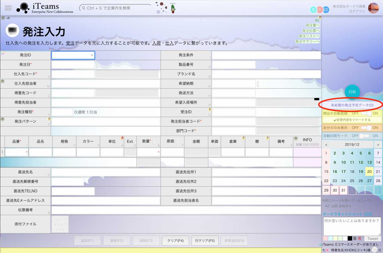Click the クリア(F4) button
Screen dimensions: 383x253
point(175,240)
